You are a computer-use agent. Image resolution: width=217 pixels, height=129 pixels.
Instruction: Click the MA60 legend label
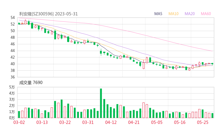[x=206, y=14]
